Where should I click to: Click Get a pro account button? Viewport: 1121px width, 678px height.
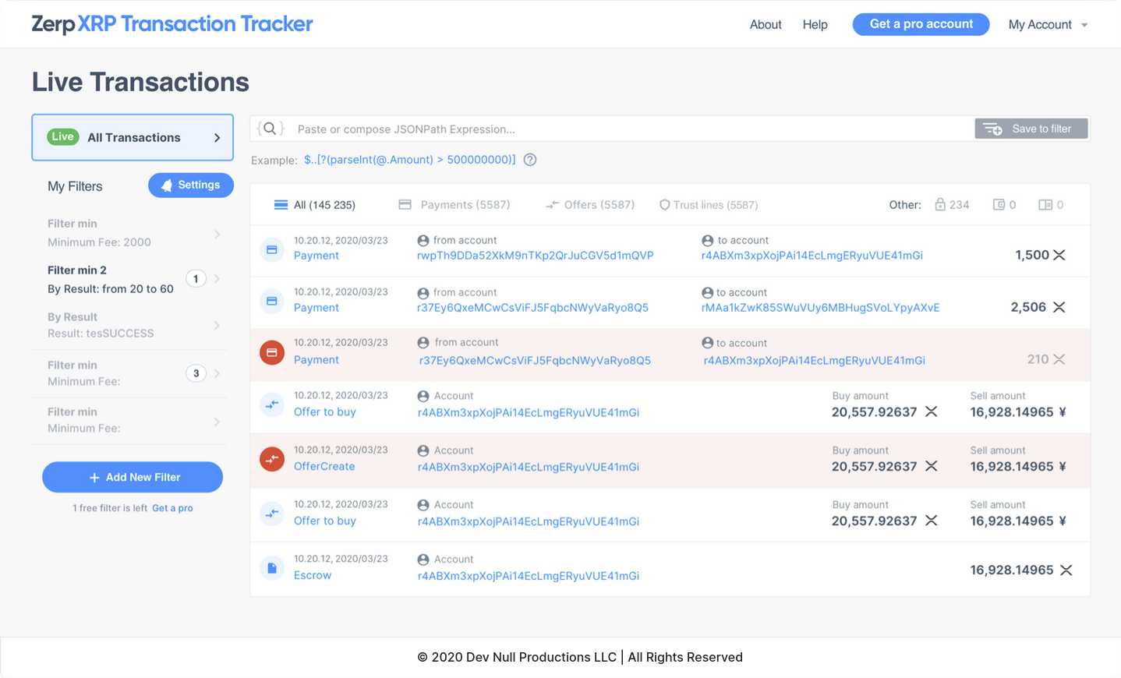click(x=921, y=24)
